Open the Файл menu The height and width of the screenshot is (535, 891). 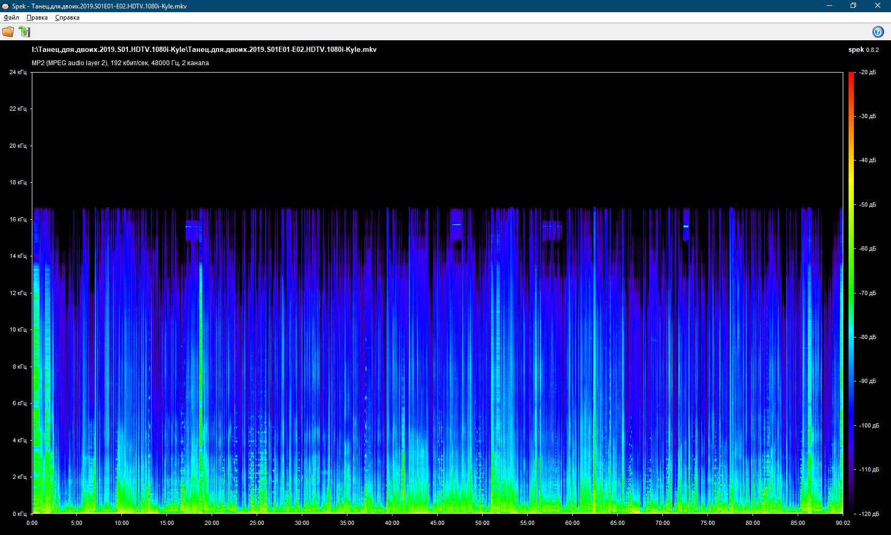pos(11,17)
